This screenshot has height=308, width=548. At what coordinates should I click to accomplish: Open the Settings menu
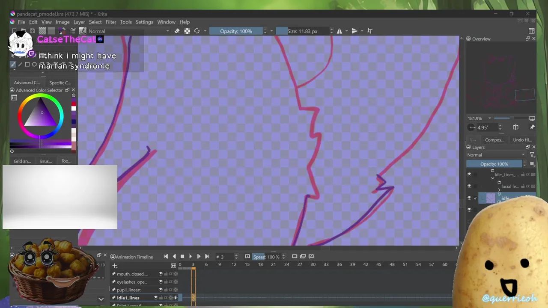(144, 22)
